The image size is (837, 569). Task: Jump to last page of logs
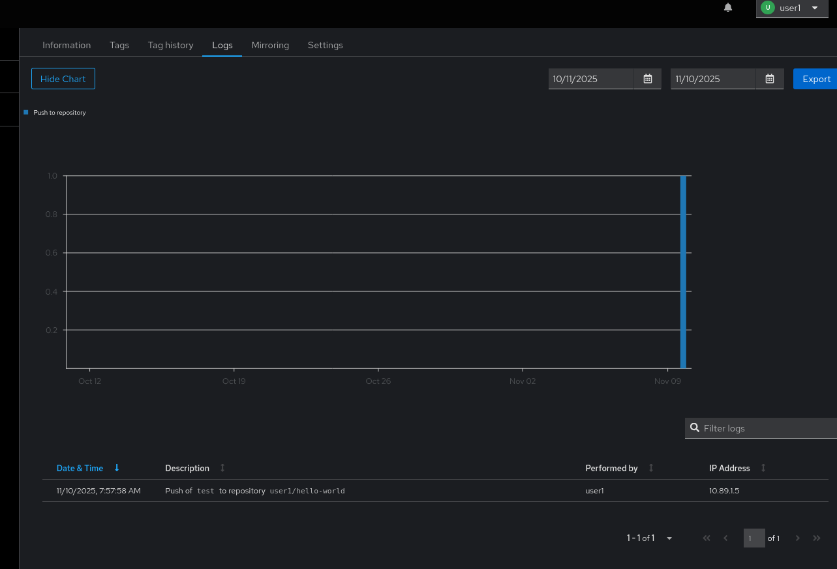pyautogui.click(x=817, y=538)
